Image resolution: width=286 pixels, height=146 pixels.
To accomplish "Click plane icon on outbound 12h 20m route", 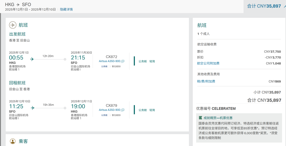I will (32, 59).
